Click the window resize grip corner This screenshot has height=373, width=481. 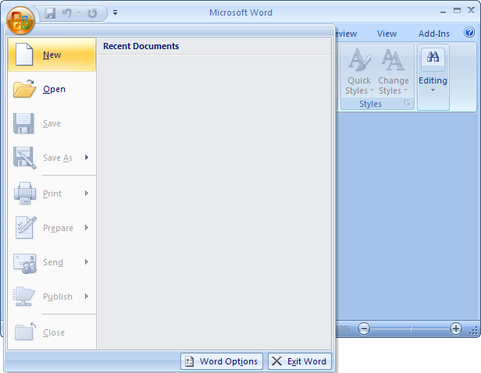tap(474, 331)
